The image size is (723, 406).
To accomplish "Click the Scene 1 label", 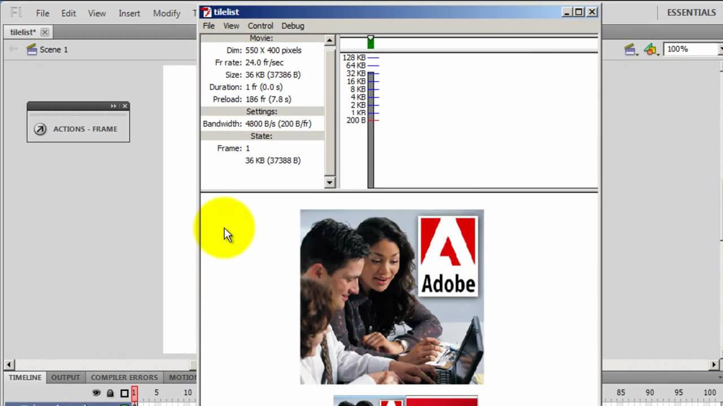I will (54, 50).
